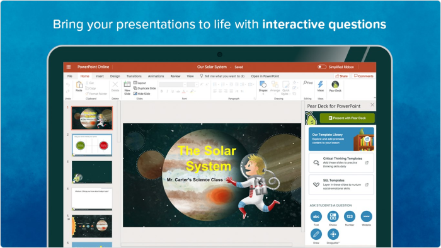Add a Text question (abc icon)

[316, 217]
